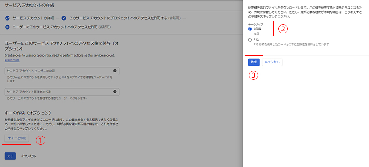Click the +キーを作成 button

(x=17, y=138)
